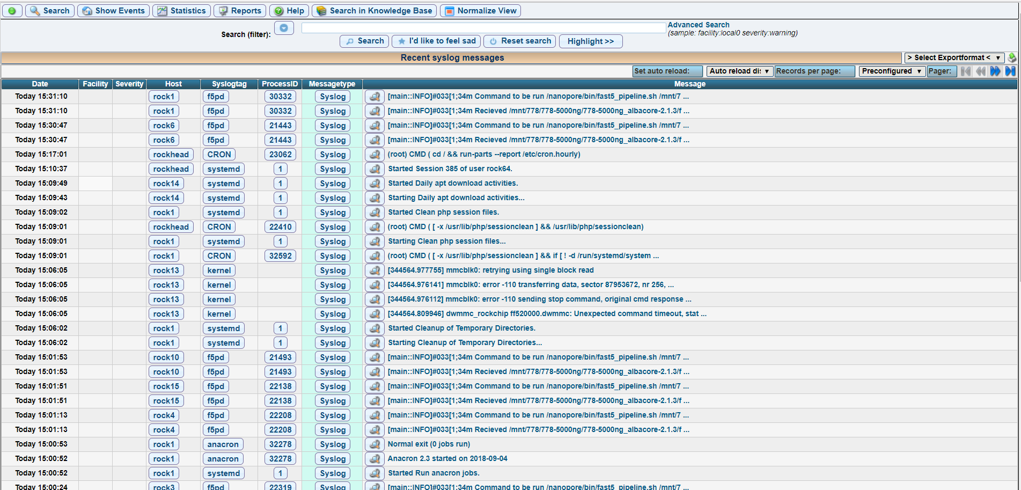
Task: Go to next page using pager arrow
Action: coord(995,71)
